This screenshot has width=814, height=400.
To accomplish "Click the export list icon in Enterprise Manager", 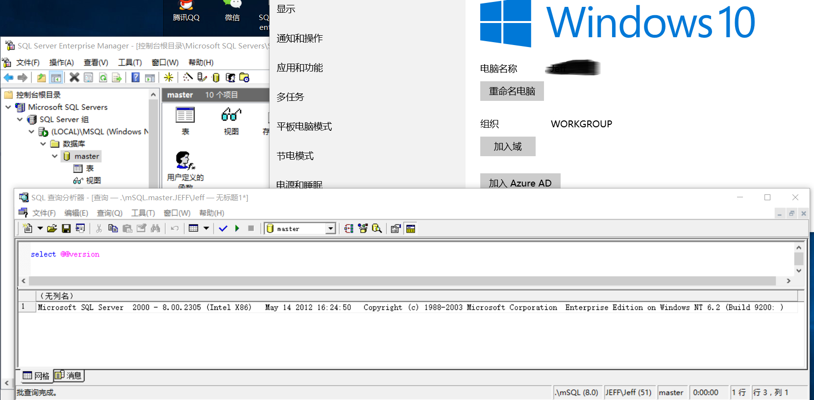I will coord(117,77).
